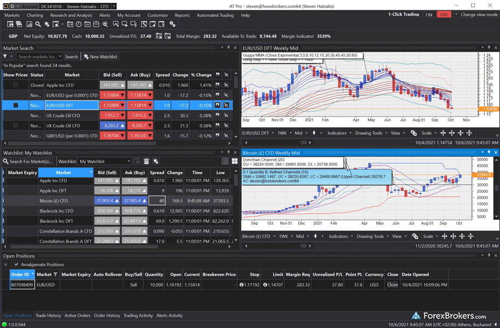500x328 pixels.
Task: Click the EUR/USD chart horizontal scrollbar thumb
Action: [304, 143]
